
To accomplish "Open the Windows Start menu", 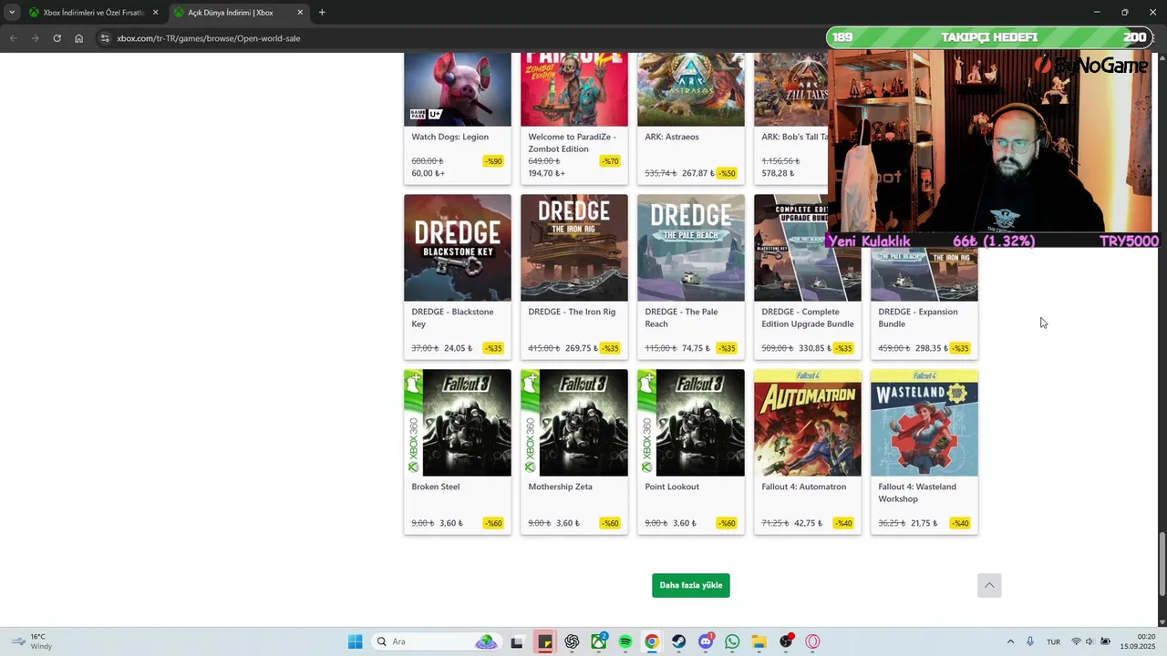I will [356, 641].
